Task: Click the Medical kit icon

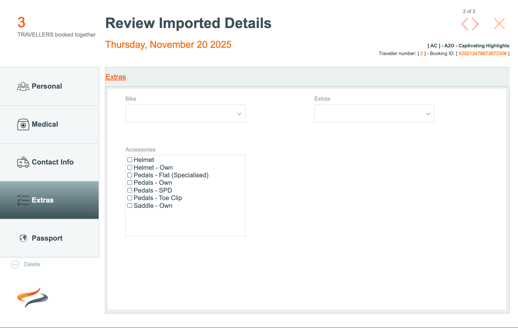Action: tap(23, 124)
